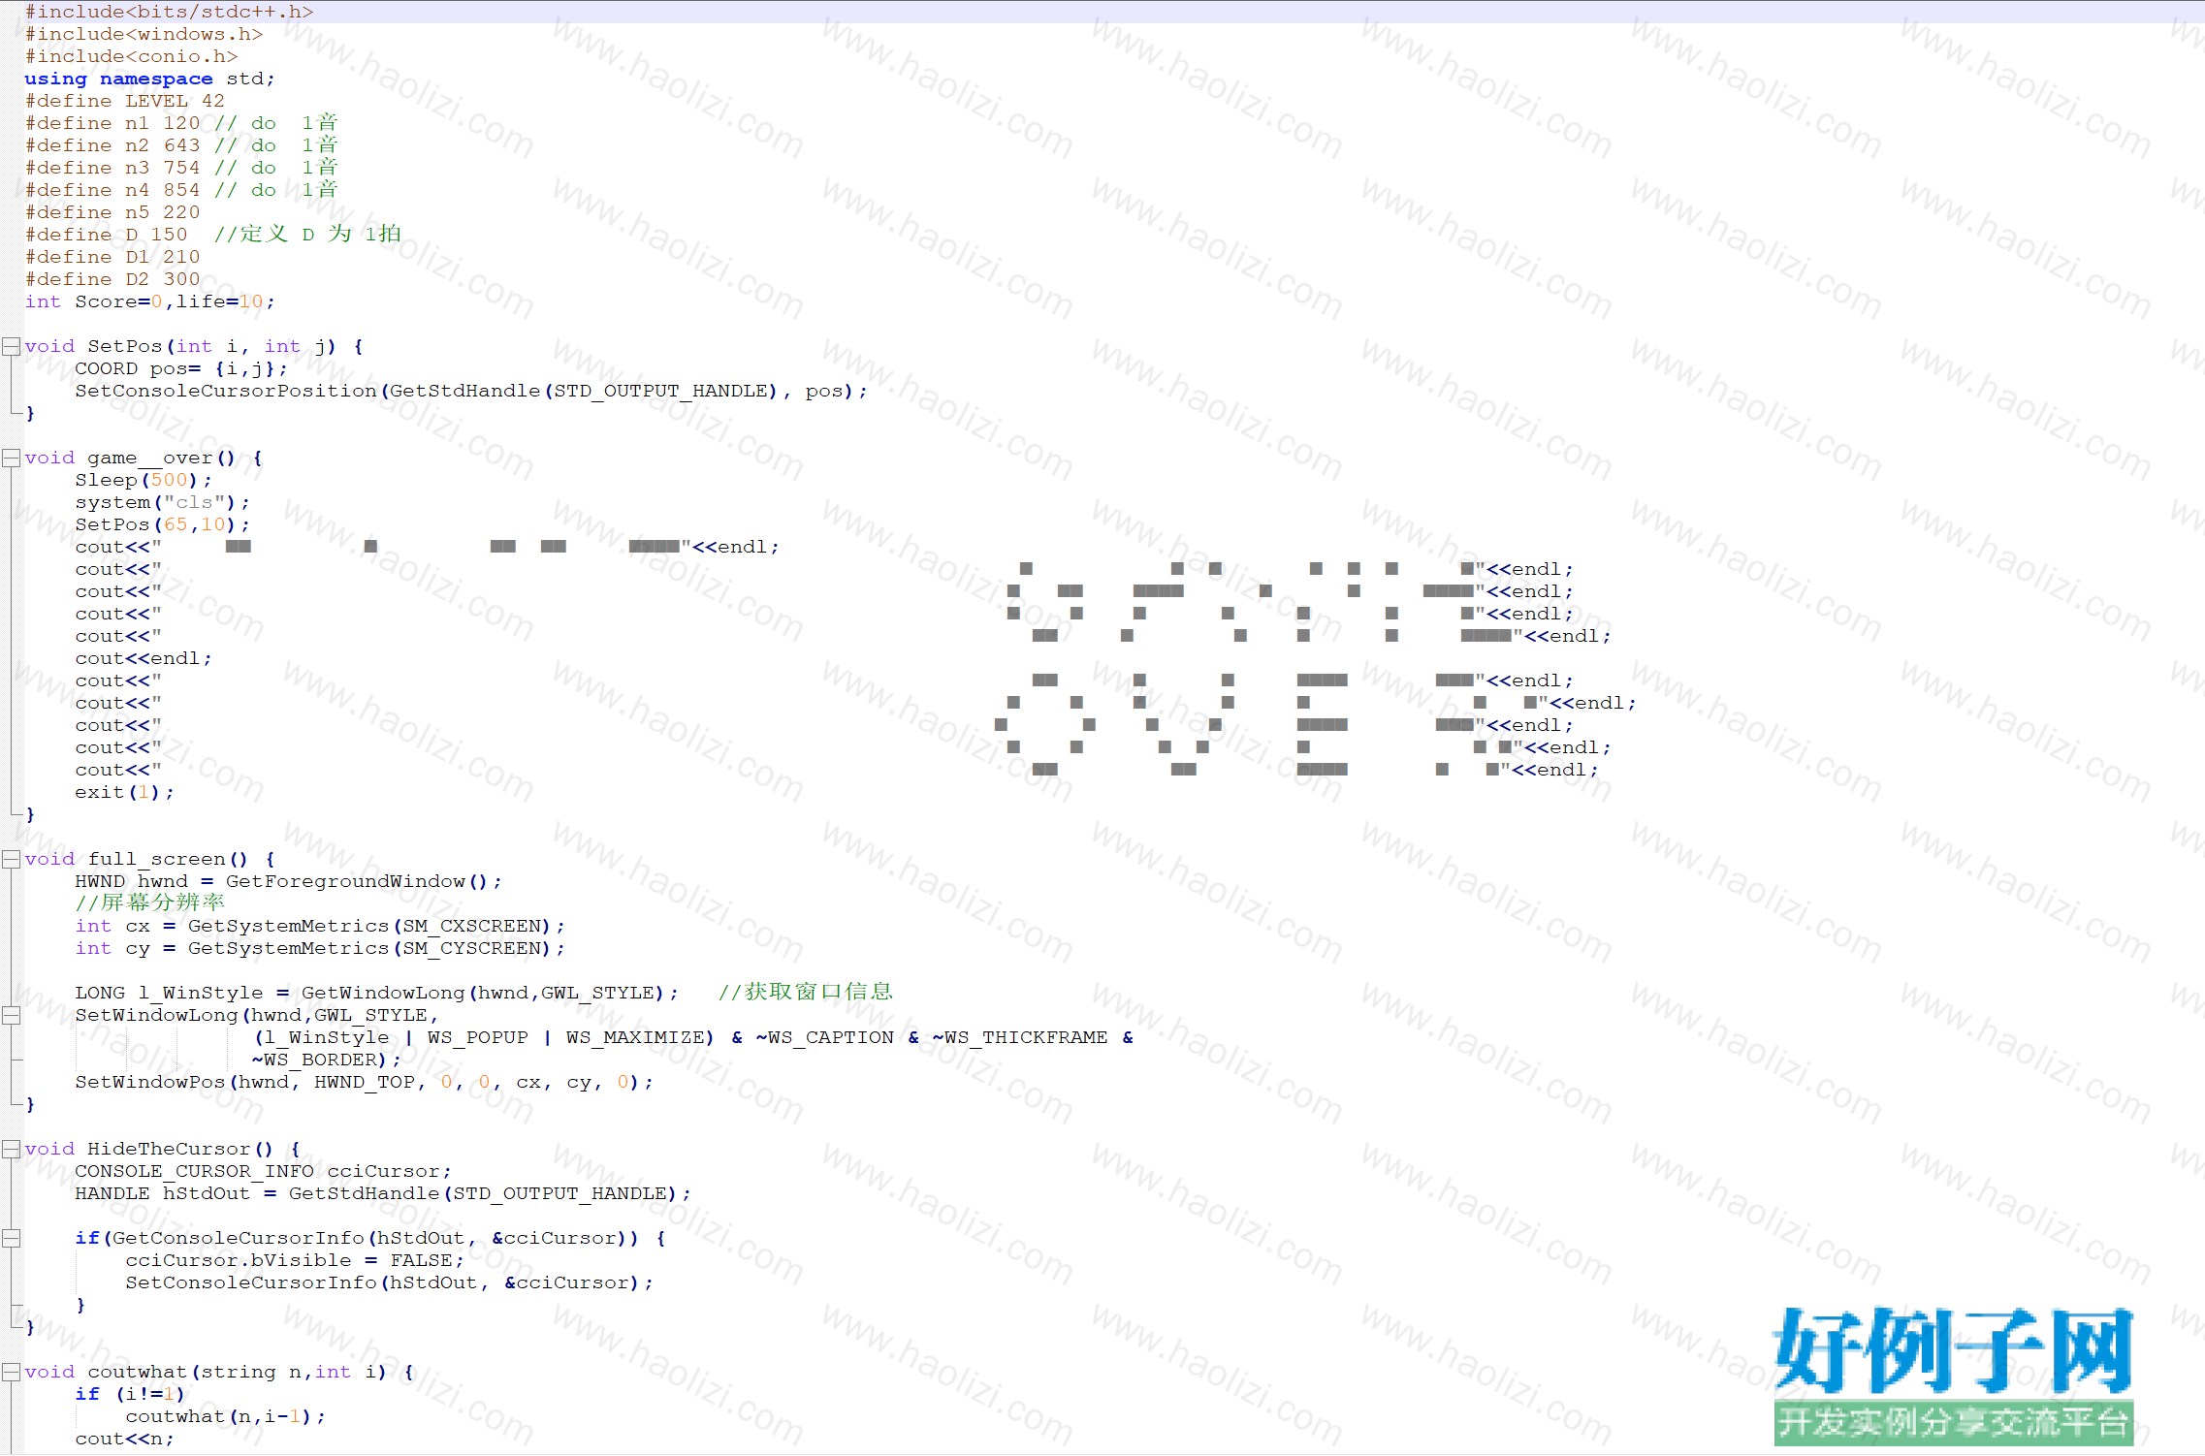The width and height of the screenshot is (2205, 1456).
Task: Click the 'COORD pos= {i,j};' line
Action: click(x=181, y=368)
